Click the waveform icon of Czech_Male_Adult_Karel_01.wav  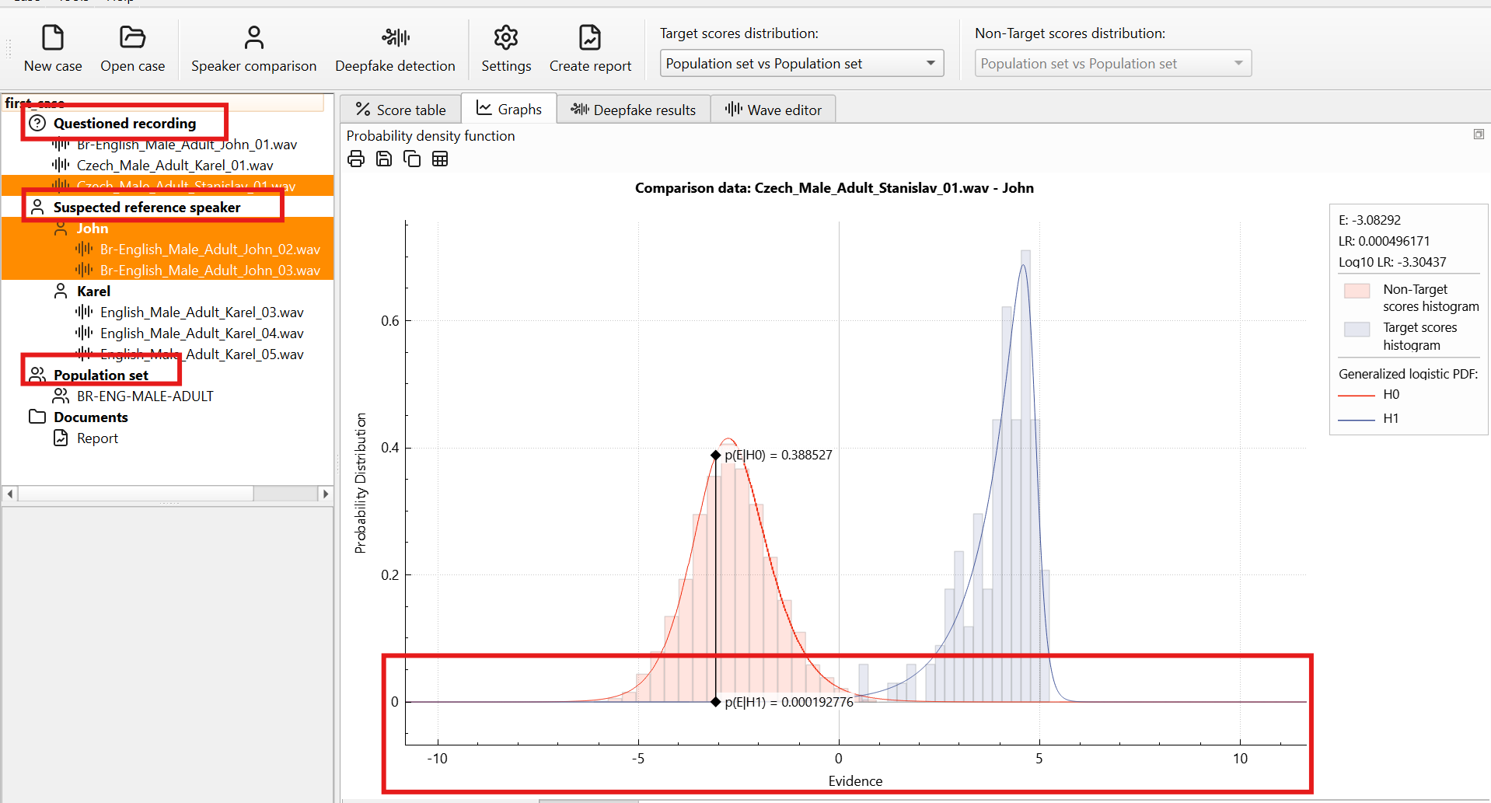coord(61,165)
